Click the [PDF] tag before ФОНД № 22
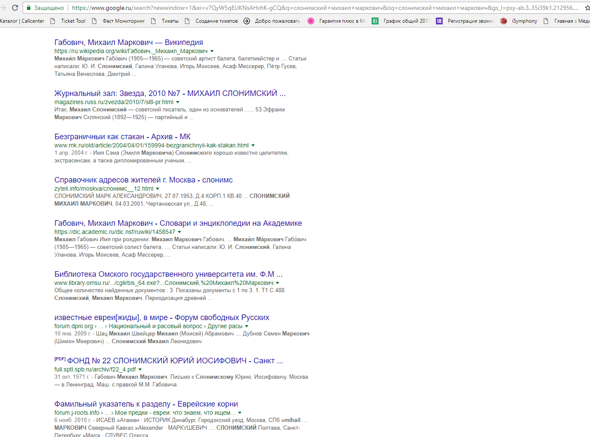 tap(60, 359)
